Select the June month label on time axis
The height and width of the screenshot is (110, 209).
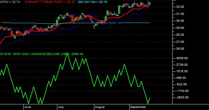[x=27, y=107]
